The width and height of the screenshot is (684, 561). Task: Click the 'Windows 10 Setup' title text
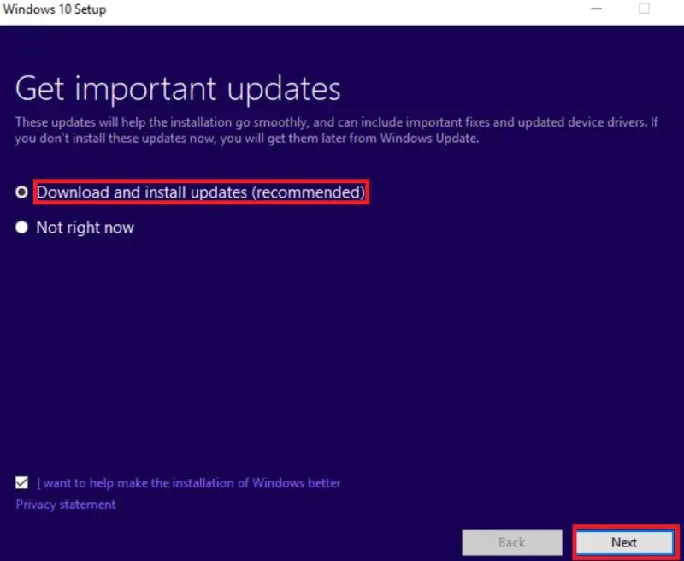[55, 9]
